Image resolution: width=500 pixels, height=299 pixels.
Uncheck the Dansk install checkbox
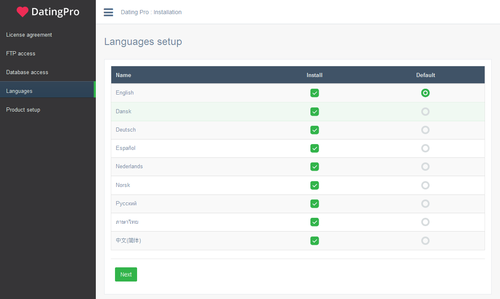(315, 112)
